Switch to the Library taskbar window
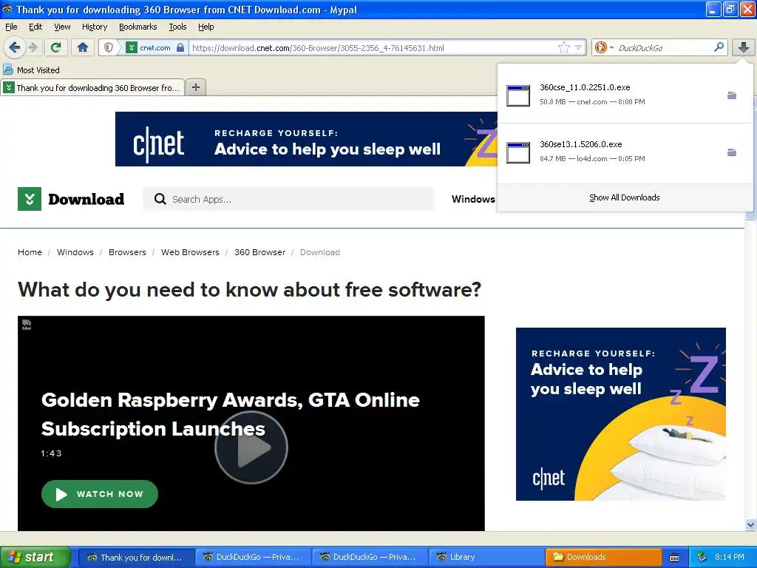This screenshot has height=568, width=757. click(x=486, y=557)
